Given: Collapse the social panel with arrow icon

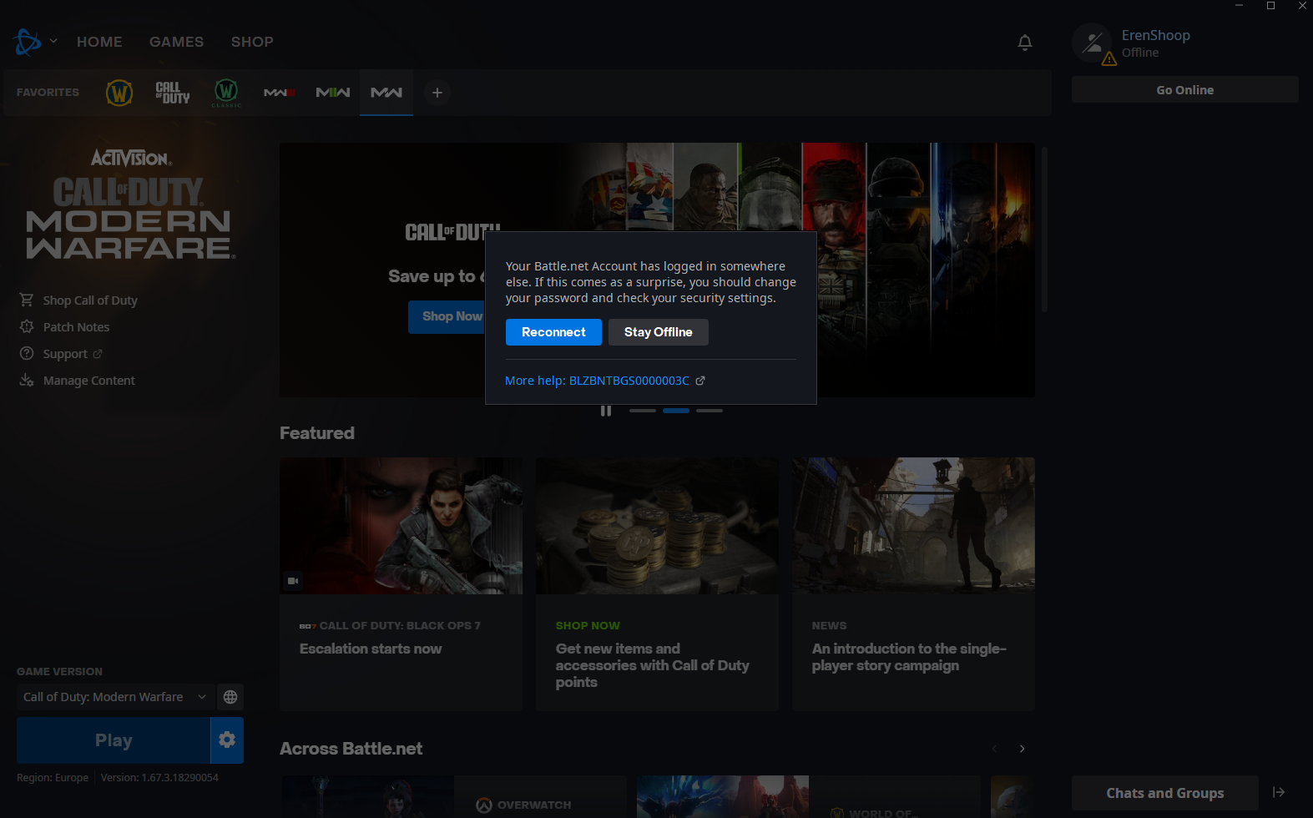Looking at the screenshot, I should click(1279, 793).
